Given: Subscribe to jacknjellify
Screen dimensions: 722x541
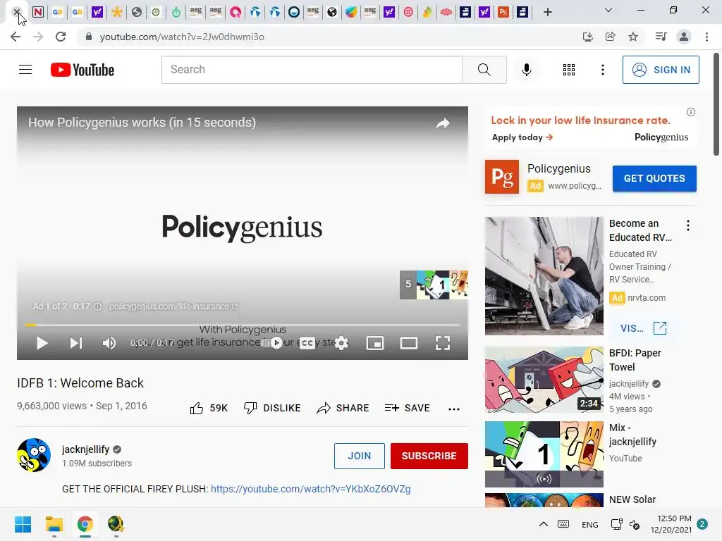Looking at the screenshot, I should click(429, 456).
